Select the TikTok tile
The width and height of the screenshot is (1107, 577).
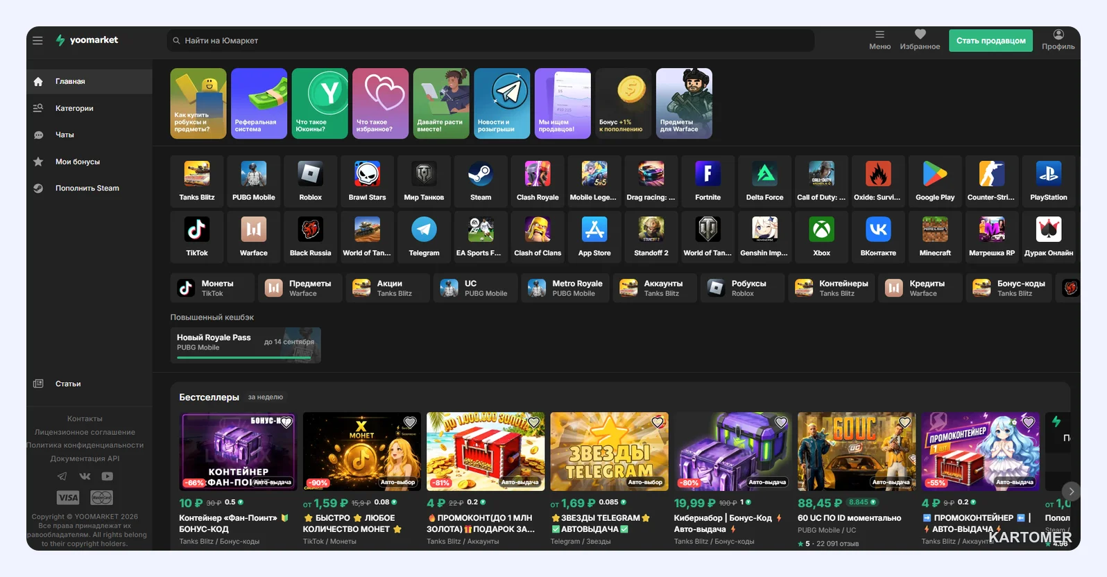point(197,236)
